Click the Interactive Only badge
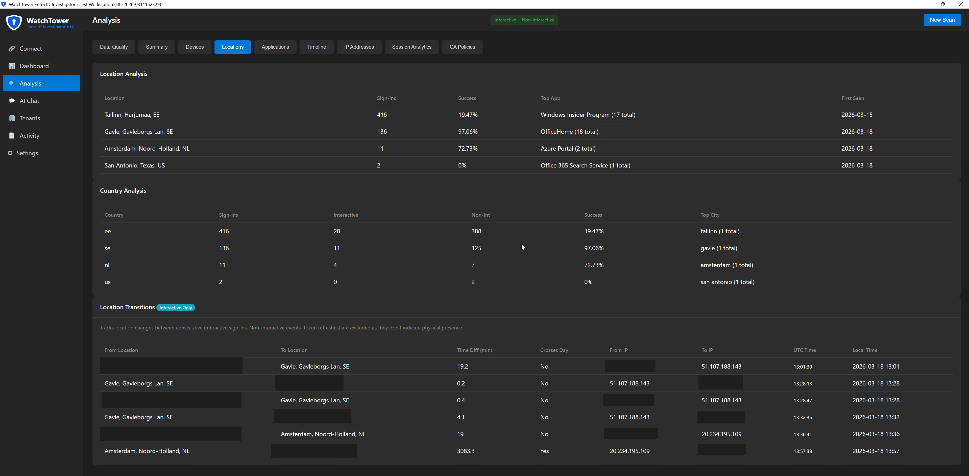The height and width of the screenshot is (476, 969). tap(175, 308)
